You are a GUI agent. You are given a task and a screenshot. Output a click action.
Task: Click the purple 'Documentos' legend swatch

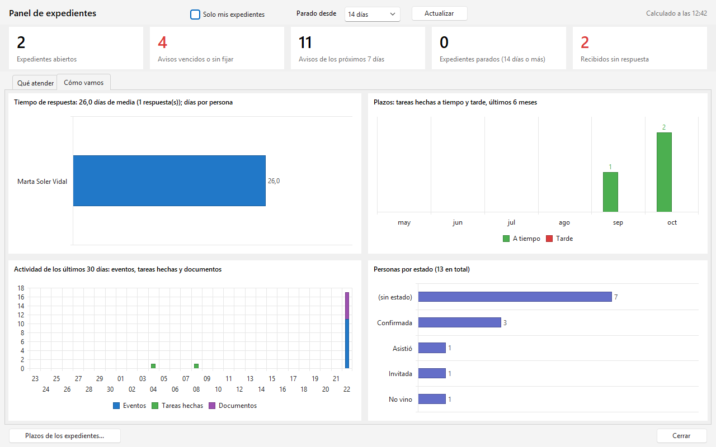(x=212, y=406)
